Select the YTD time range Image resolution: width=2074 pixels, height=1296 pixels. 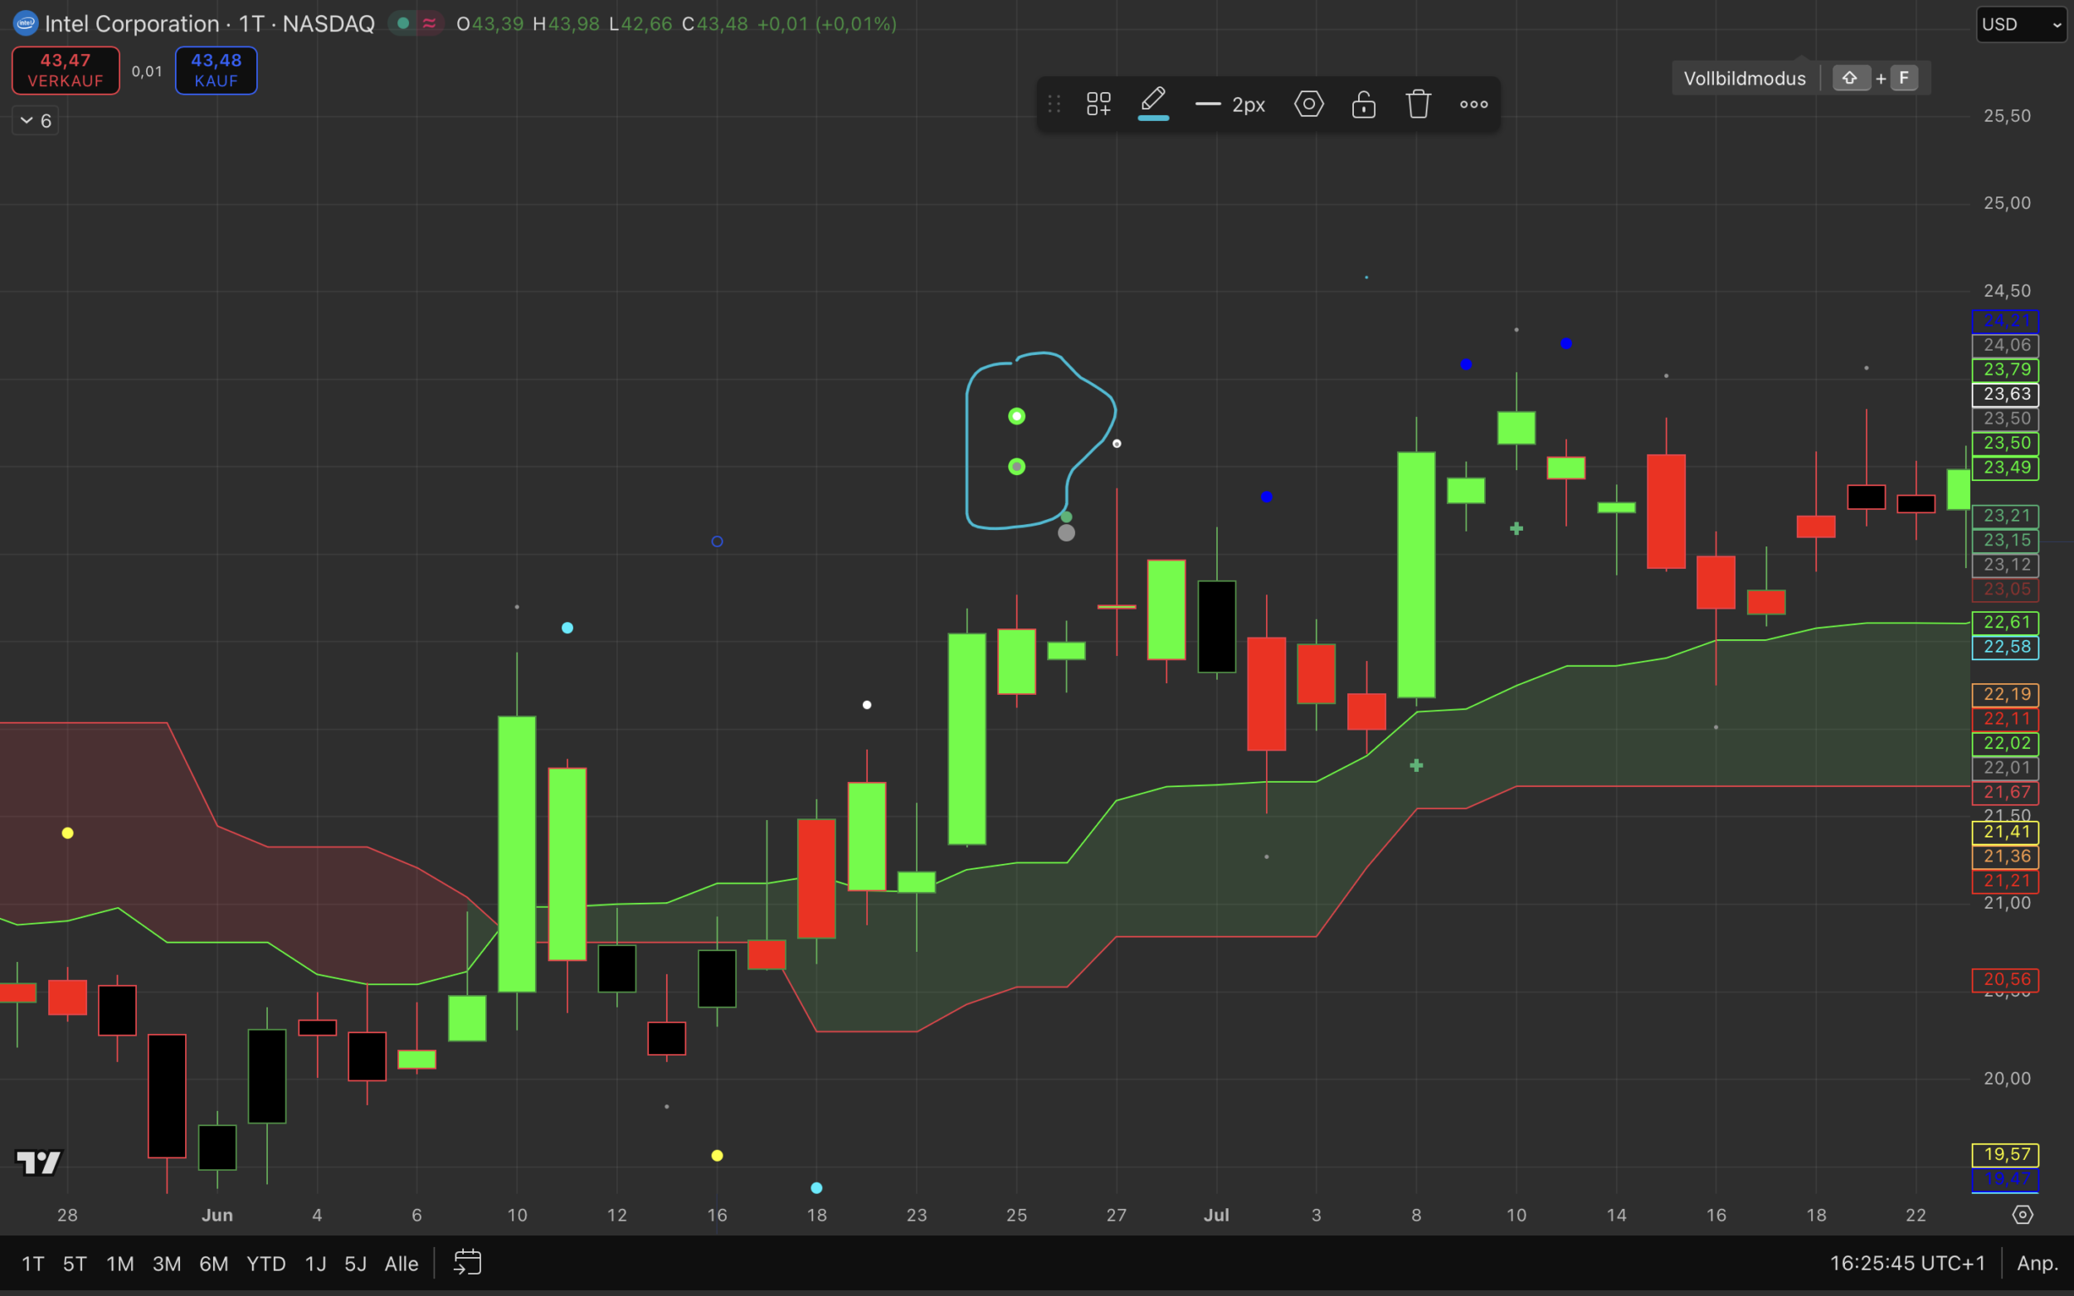(265, 1264)
